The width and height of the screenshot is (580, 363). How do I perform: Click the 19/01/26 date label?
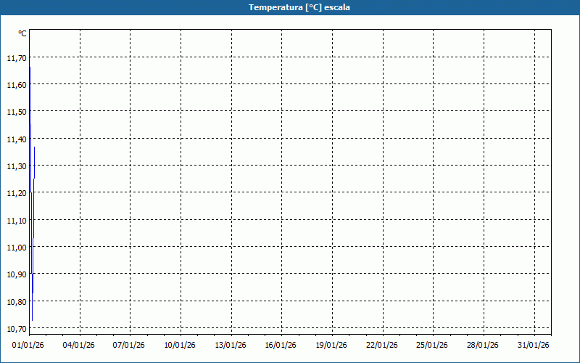coord(331,346)
